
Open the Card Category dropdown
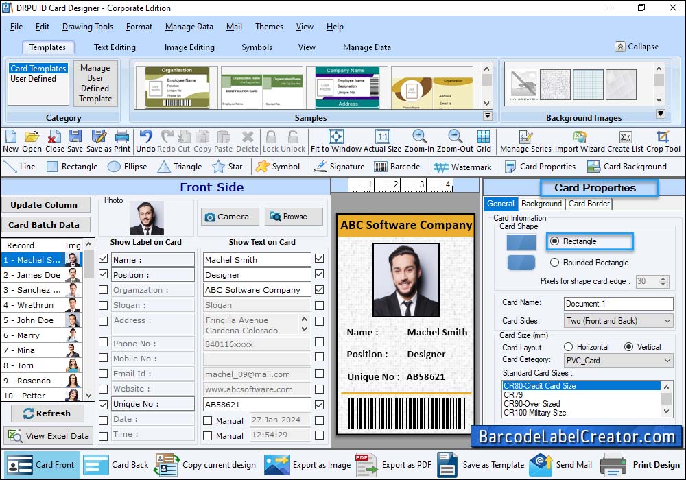point(618,361)
